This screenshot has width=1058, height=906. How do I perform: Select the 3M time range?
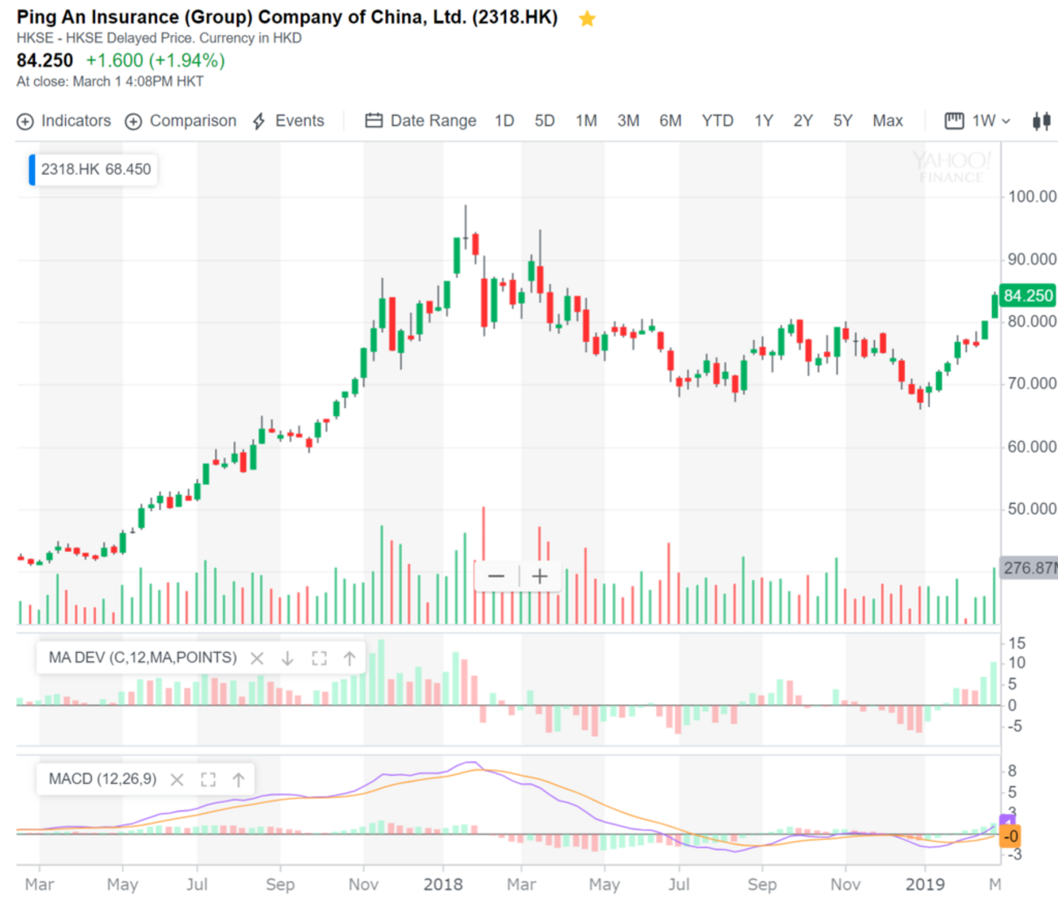(628, 121)
